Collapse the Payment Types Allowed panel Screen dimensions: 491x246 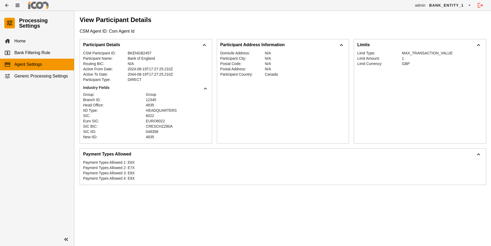479,154
